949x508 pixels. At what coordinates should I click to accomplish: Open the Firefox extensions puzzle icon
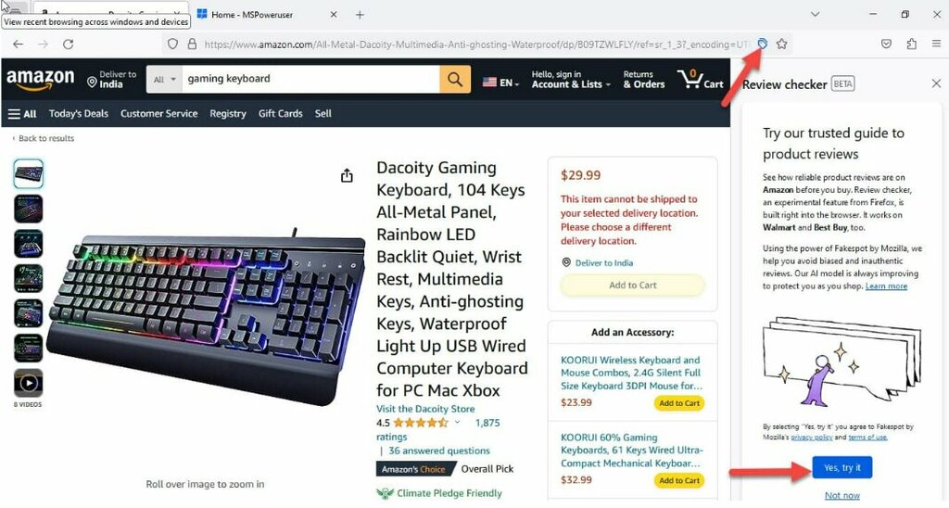(912, 44)
